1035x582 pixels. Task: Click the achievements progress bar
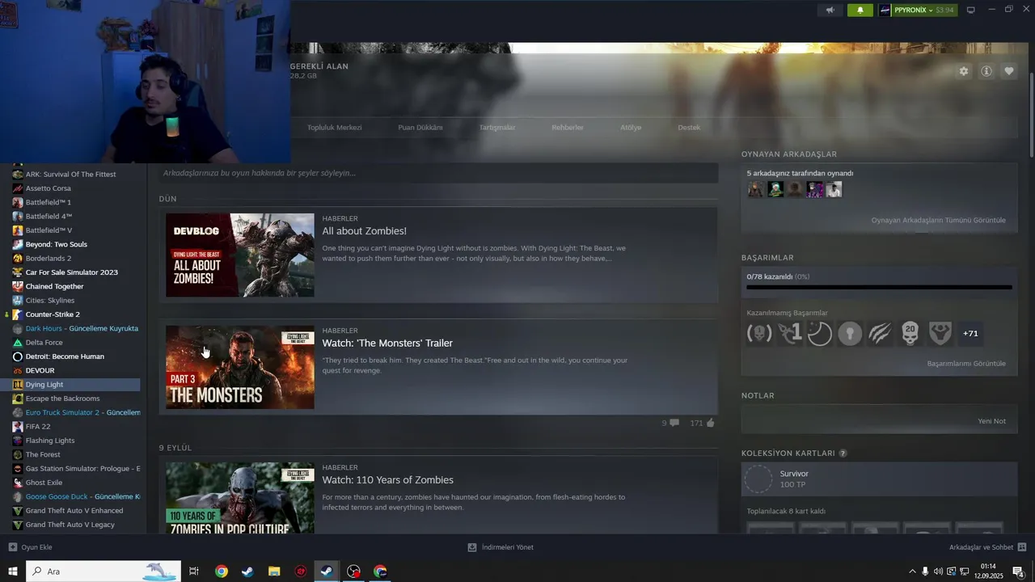(879, 287)
